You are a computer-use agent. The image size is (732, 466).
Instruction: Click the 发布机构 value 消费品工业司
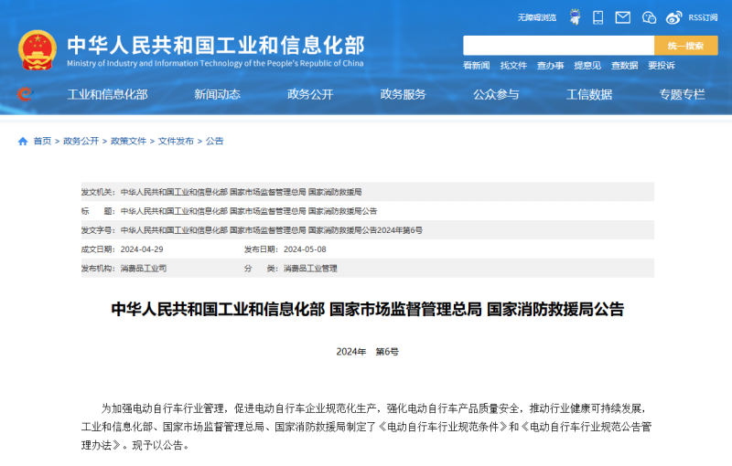tap(144, 269)
